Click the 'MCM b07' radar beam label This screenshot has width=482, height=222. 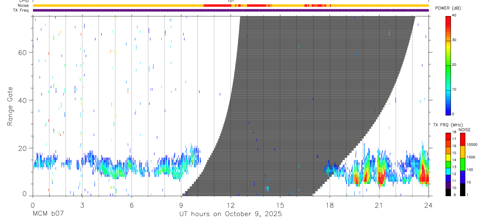click(x=48, y=214)
